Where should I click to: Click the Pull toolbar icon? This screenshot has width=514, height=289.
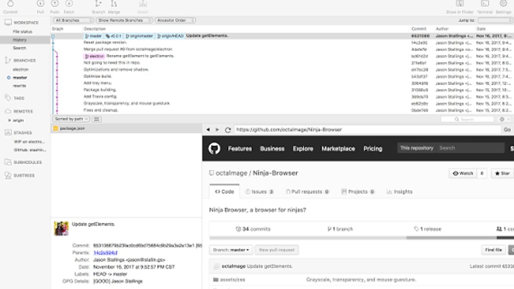pyautogui.click(x=40, y=3)
